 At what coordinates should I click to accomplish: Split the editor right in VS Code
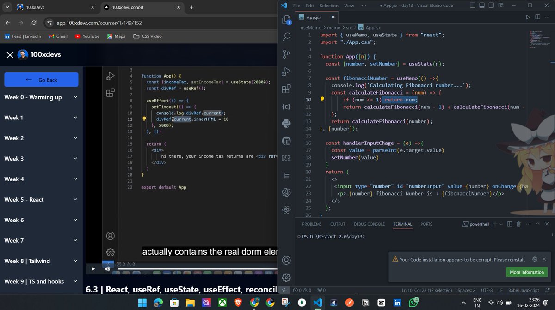[537, 17]
